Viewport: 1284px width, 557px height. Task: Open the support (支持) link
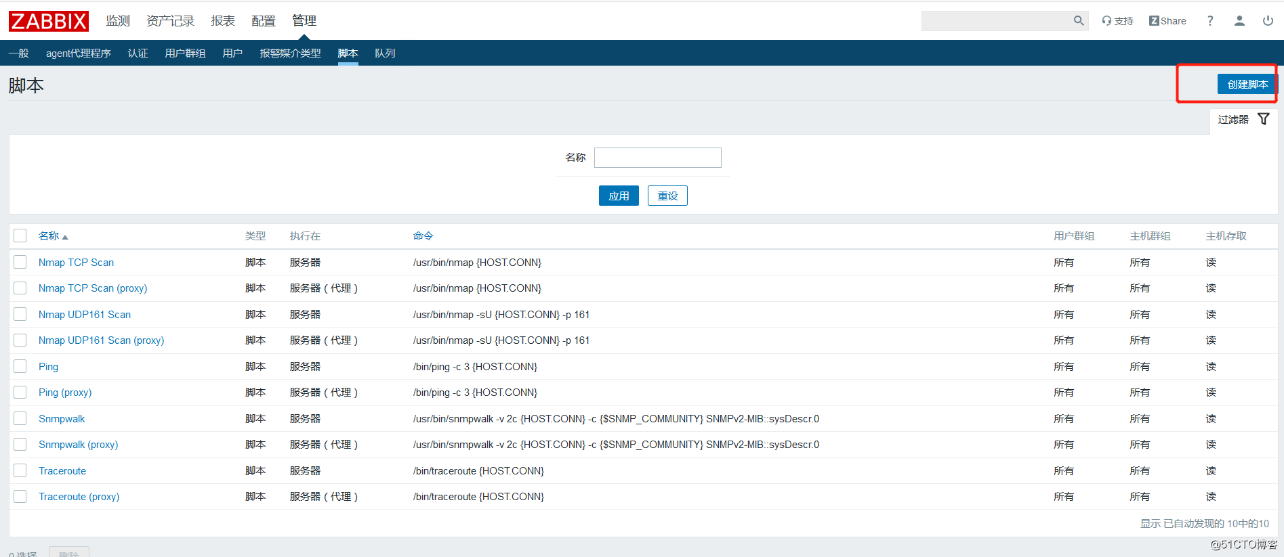pyautogui.click(x=1117, y=21)
